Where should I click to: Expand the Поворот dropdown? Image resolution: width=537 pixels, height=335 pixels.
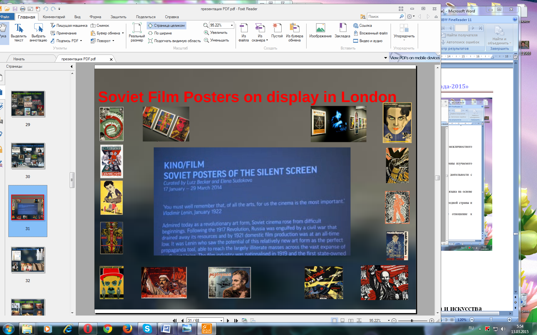[x=113, y=41]
